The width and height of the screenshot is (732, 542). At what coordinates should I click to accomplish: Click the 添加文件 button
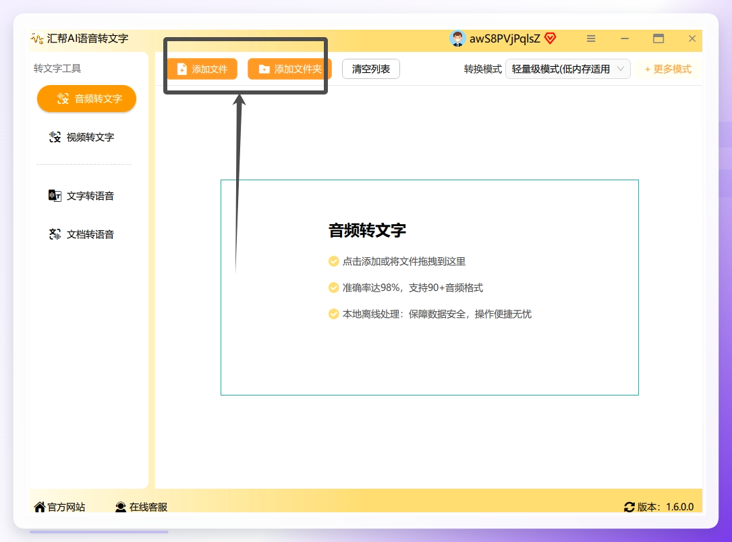(x=202, y=69)
